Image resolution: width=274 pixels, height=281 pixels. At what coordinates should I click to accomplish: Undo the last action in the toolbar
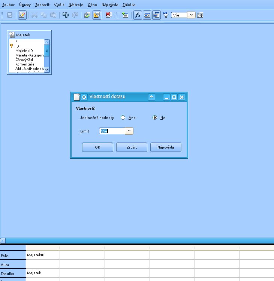(66, 15)
